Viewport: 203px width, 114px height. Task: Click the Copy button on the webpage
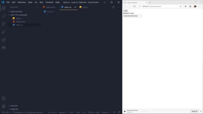click(x=126, y=11)
